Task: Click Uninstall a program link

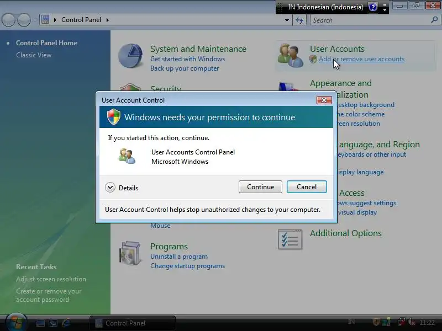Action: point(178,257)
